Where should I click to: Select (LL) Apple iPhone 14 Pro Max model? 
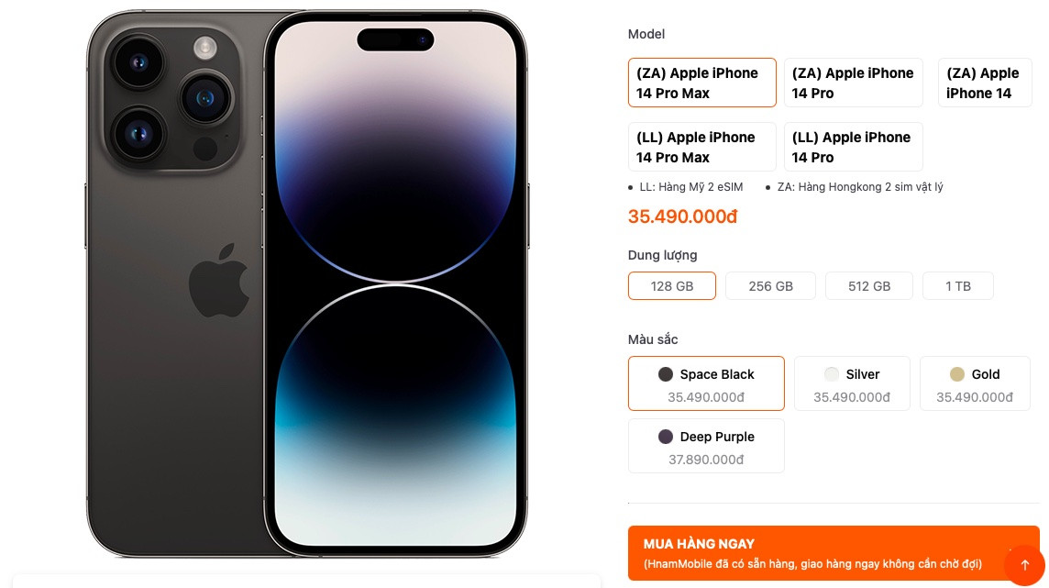701,147
